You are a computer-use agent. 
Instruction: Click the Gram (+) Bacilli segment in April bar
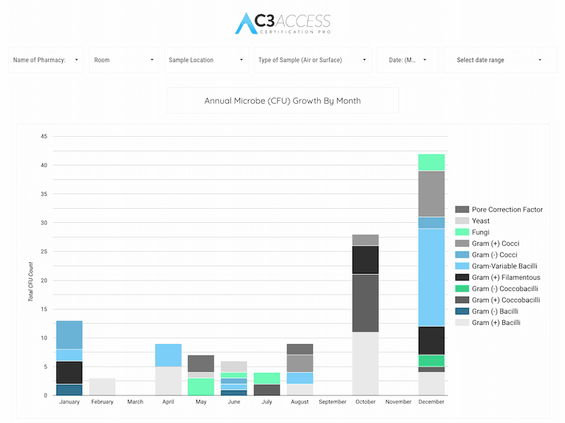pos(168,381)
